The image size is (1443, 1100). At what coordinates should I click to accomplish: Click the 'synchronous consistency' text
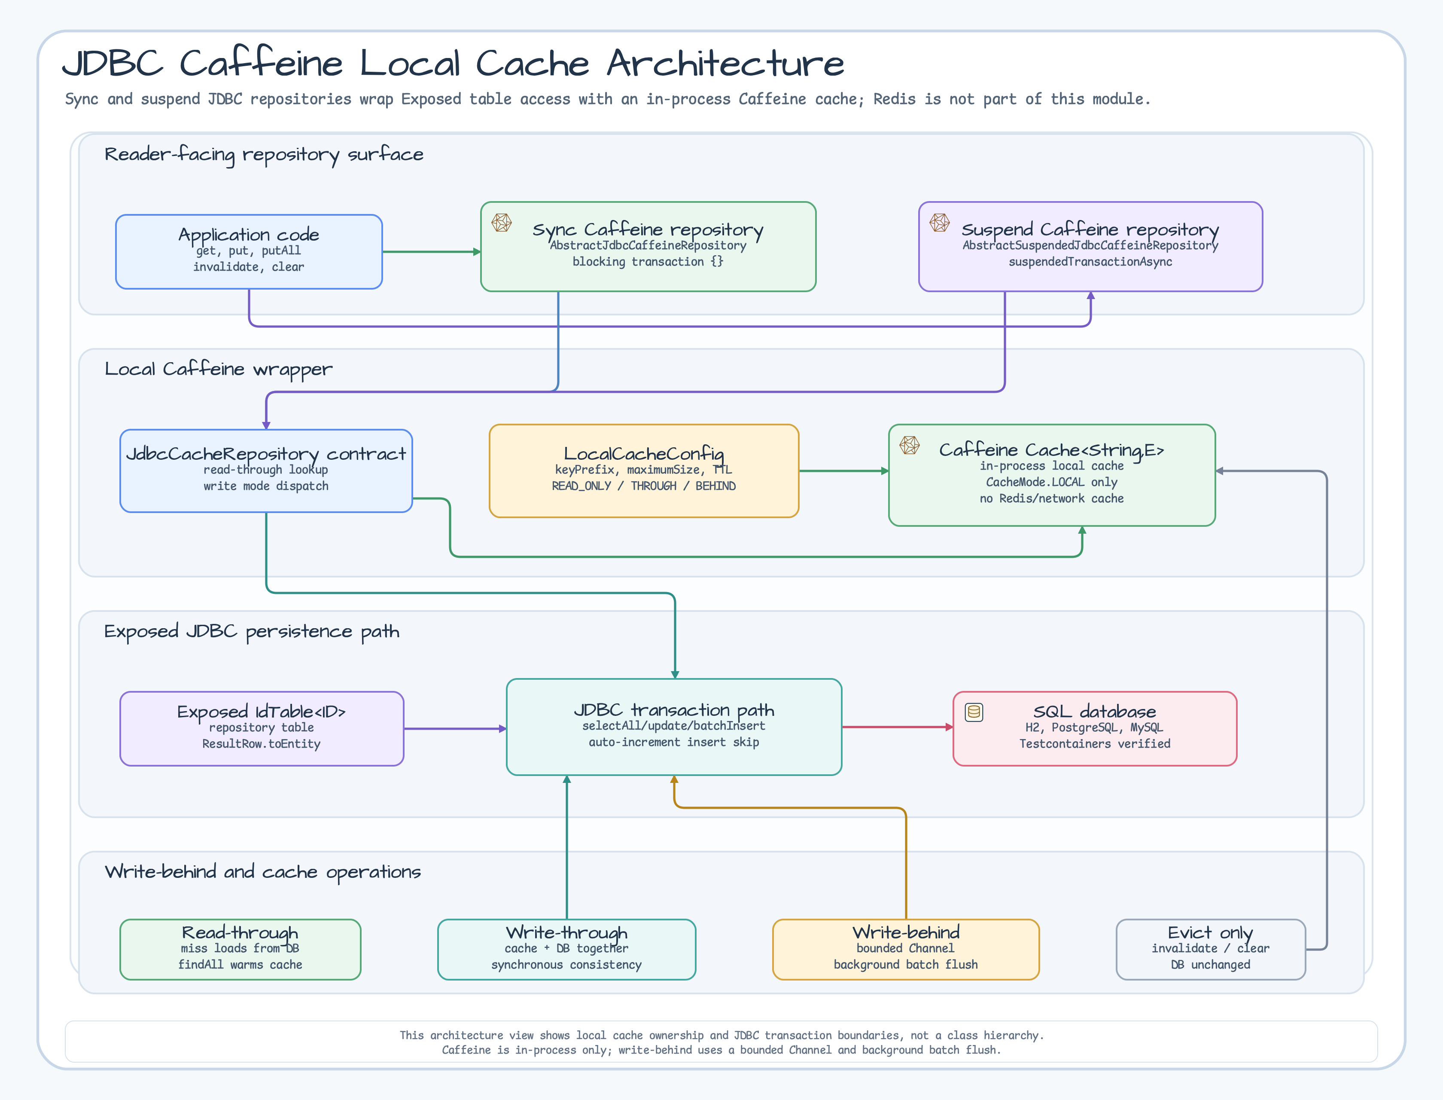(567, 965)
